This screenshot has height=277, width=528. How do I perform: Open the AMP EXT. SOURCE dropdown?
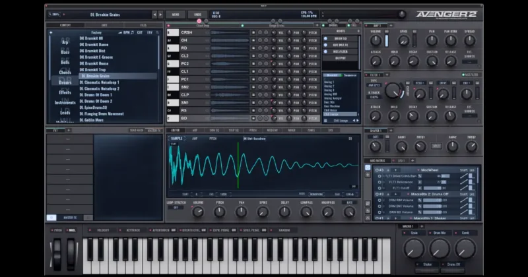[x=469, y=62]
